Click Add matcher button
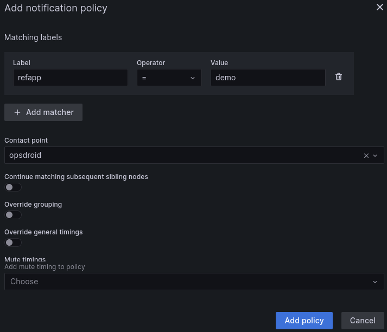The image size is (387, 332). pyautogui.click(x=43, y=112)
